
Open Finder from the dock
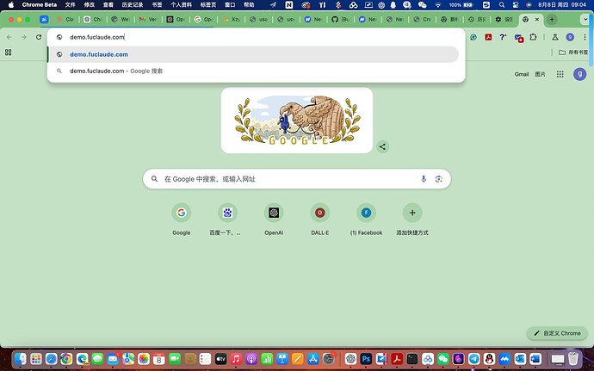tap(21, 358)
